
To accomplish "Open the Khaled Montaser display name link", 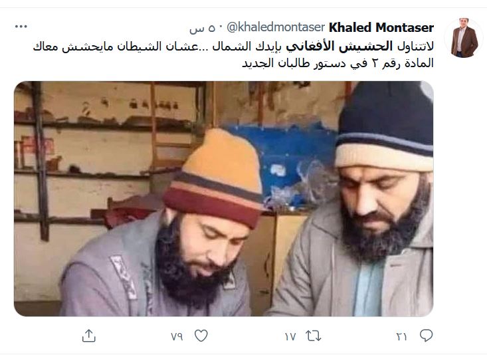I will coord(381,28).
